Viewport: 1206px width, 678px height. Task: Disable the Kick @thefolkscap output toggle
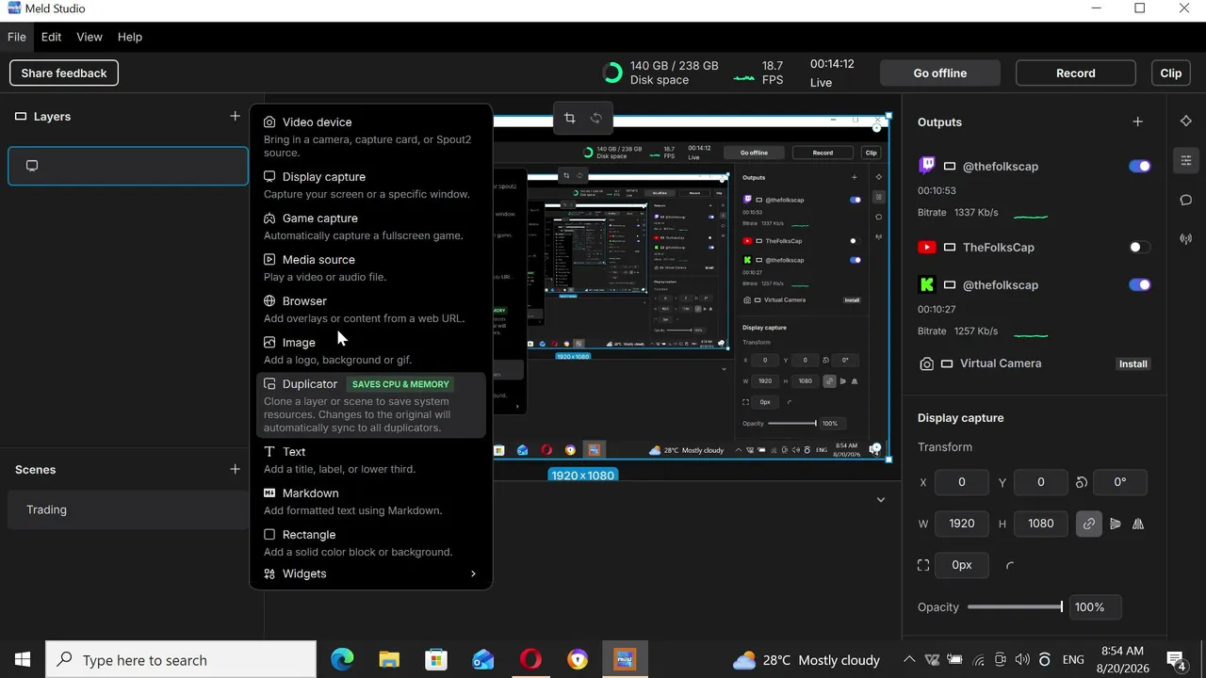click(x=1140, y=285)
